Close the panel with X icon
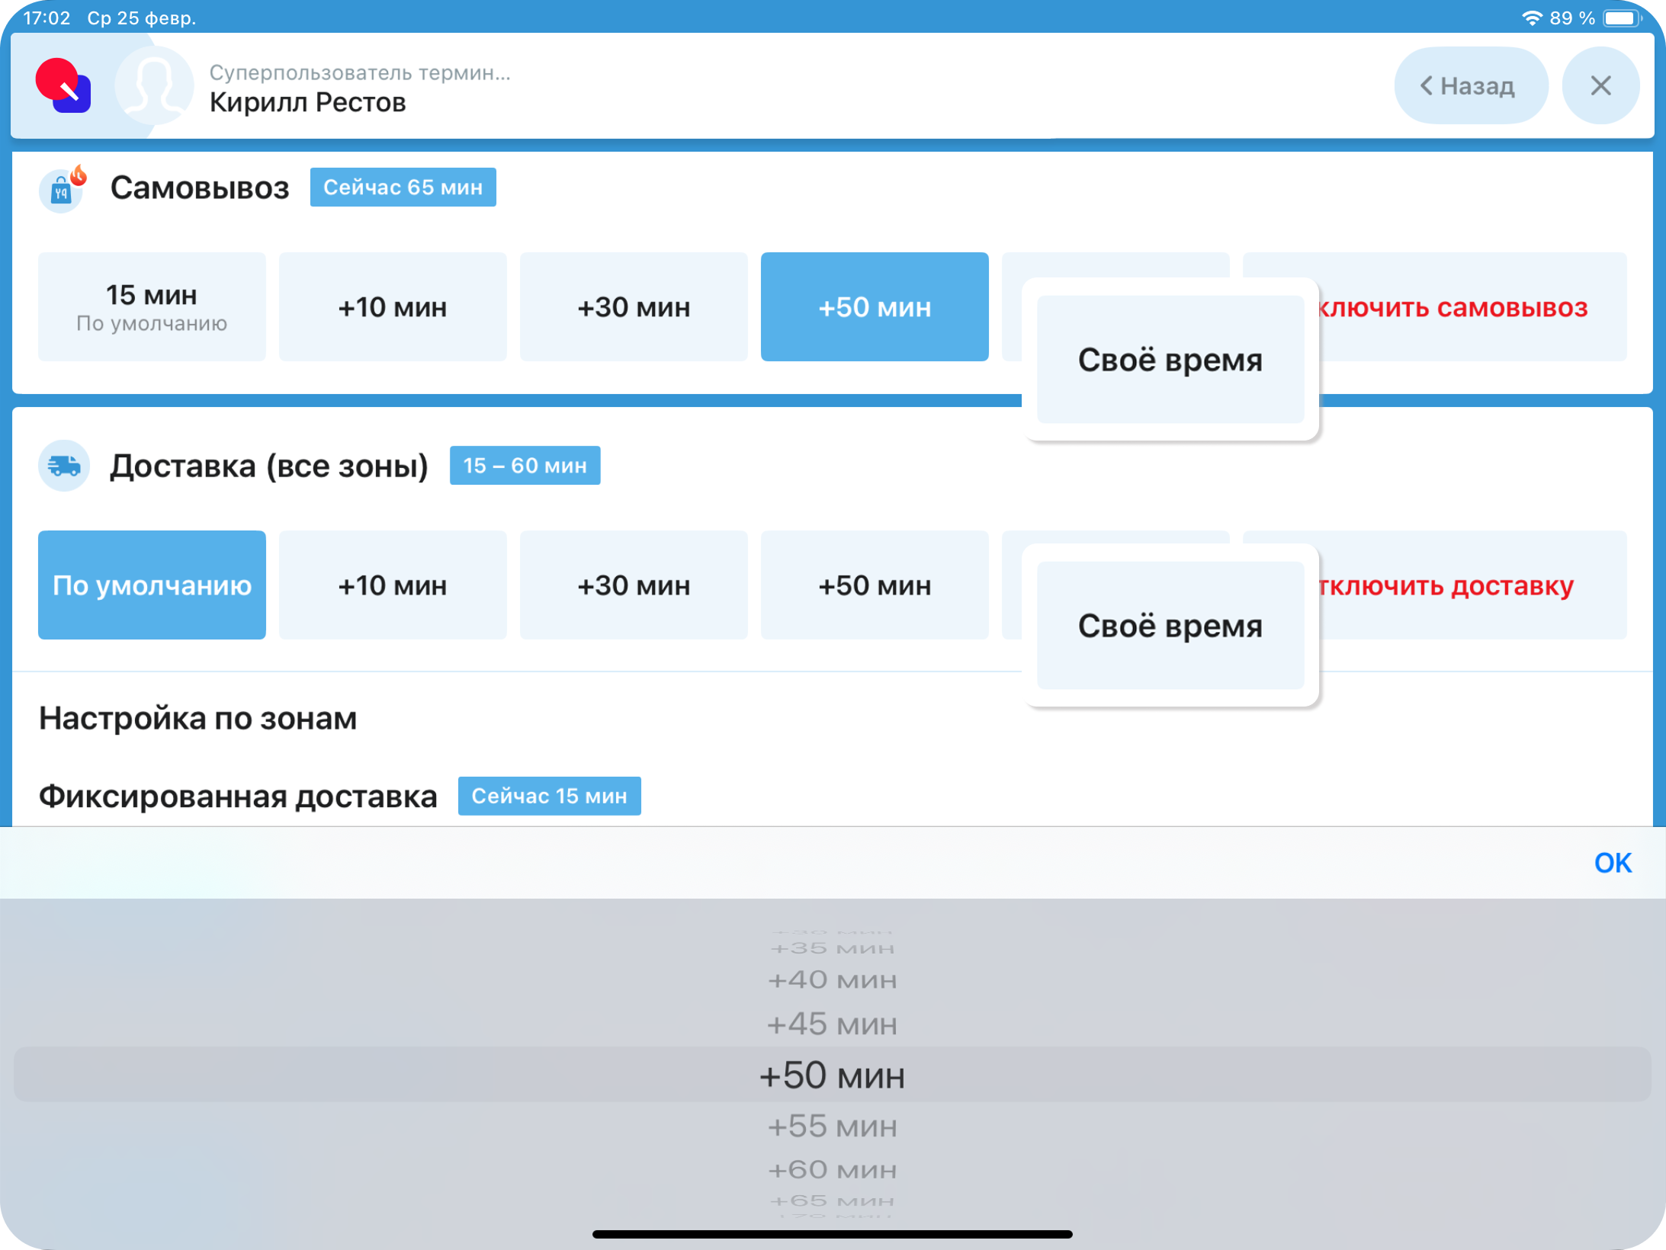This screenshot has width=1666, height=1250. [1600, 85]
